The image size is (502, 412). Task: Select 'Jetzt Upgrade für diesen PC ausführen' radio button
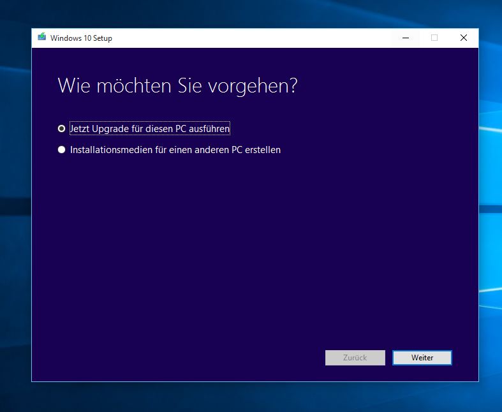pos(61,129)
